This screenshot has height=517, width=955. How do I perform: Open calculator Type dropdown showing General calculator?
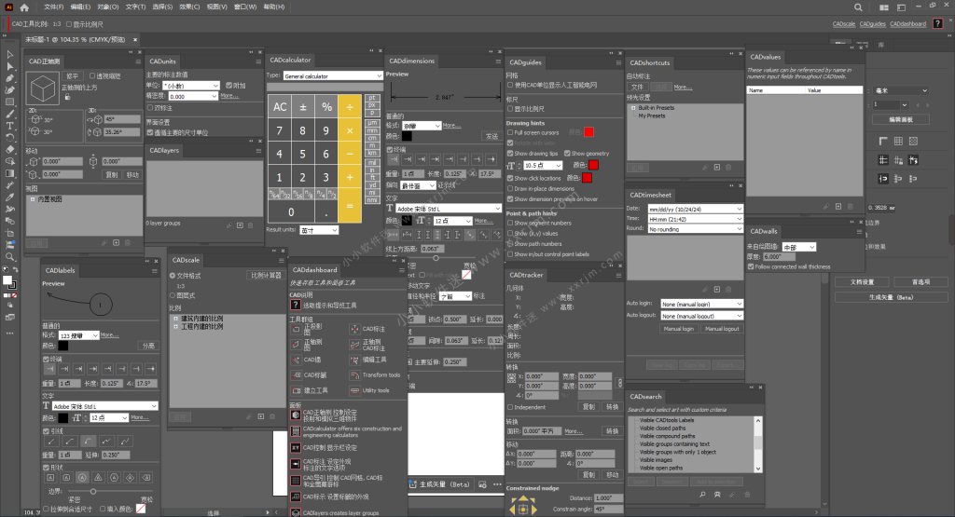pos(333,76)
